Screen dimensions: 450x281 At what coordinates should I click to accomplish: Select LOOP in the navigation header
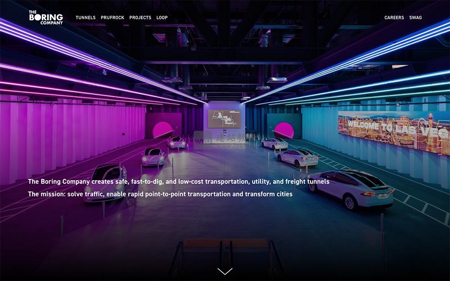162,18
